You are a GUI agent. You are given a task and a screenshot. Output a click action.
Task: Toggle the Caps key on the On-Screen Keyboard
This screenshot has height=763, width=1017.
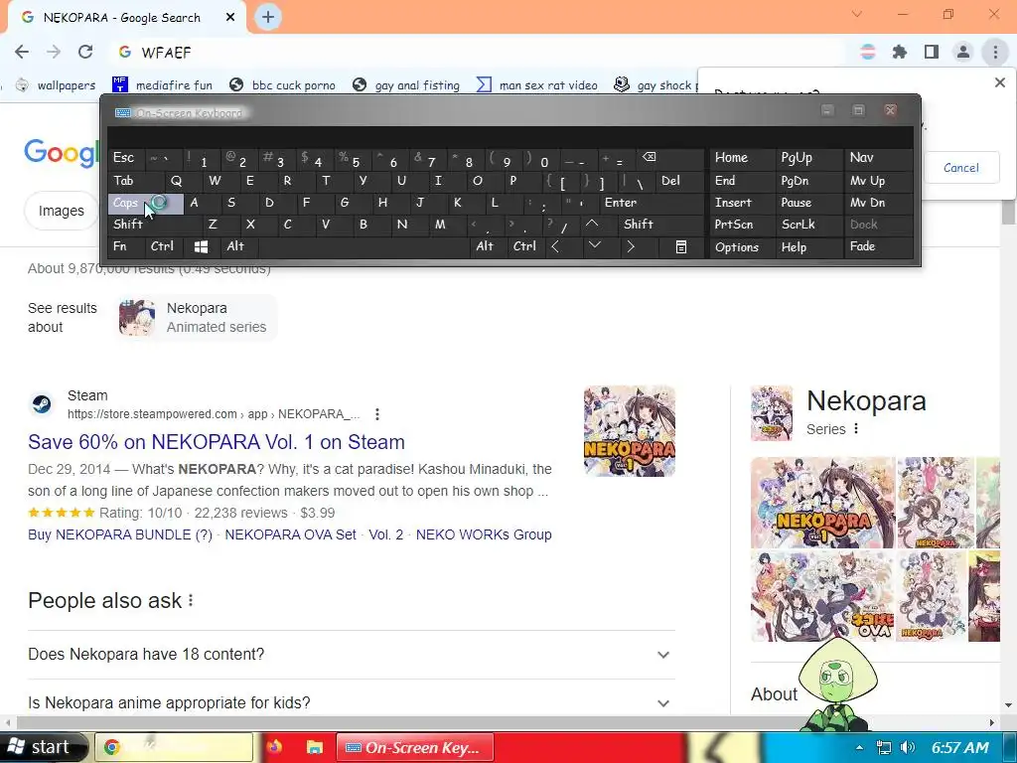click(x=145, y=203)
